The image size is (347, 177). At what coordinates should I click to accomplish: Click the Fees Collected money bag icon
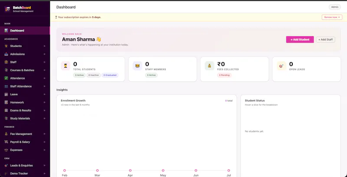[x=210, y=66]
